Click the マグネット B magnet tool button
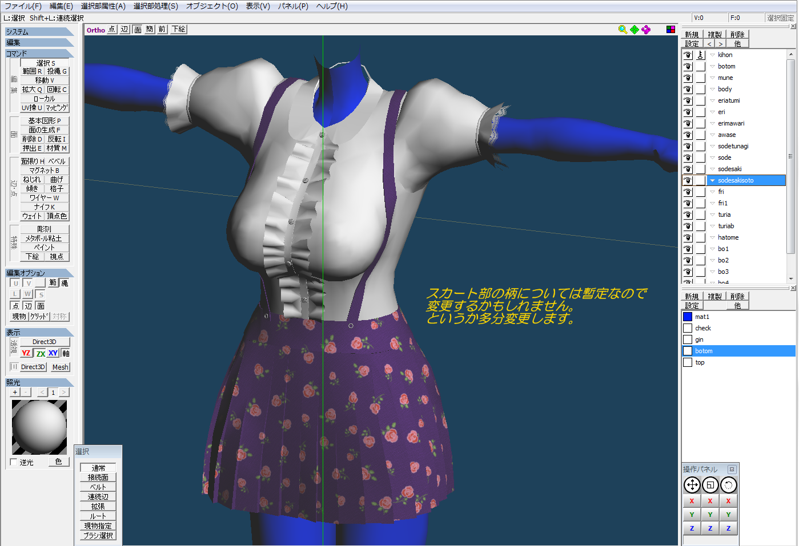 (45, 170)
